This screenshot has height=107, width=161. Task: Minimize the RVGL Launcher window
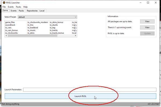pos(140,3)
